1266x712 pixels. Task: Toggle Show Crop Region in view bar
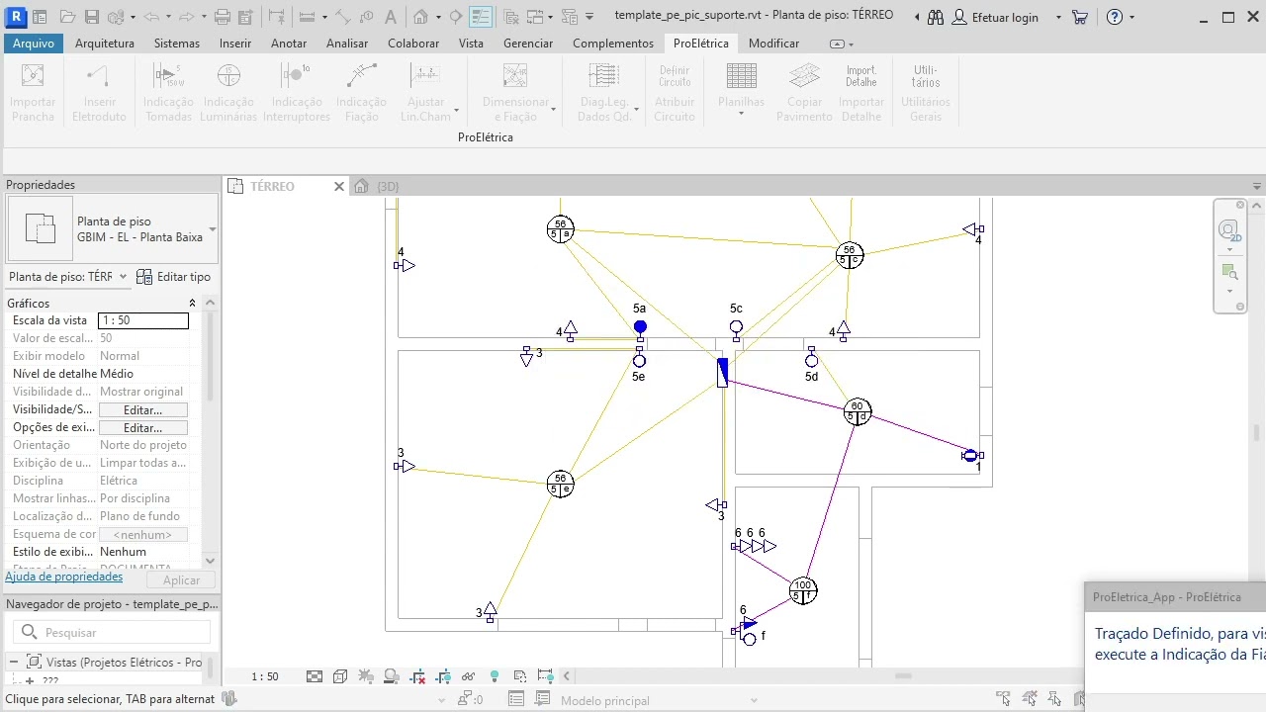[443, 676]
